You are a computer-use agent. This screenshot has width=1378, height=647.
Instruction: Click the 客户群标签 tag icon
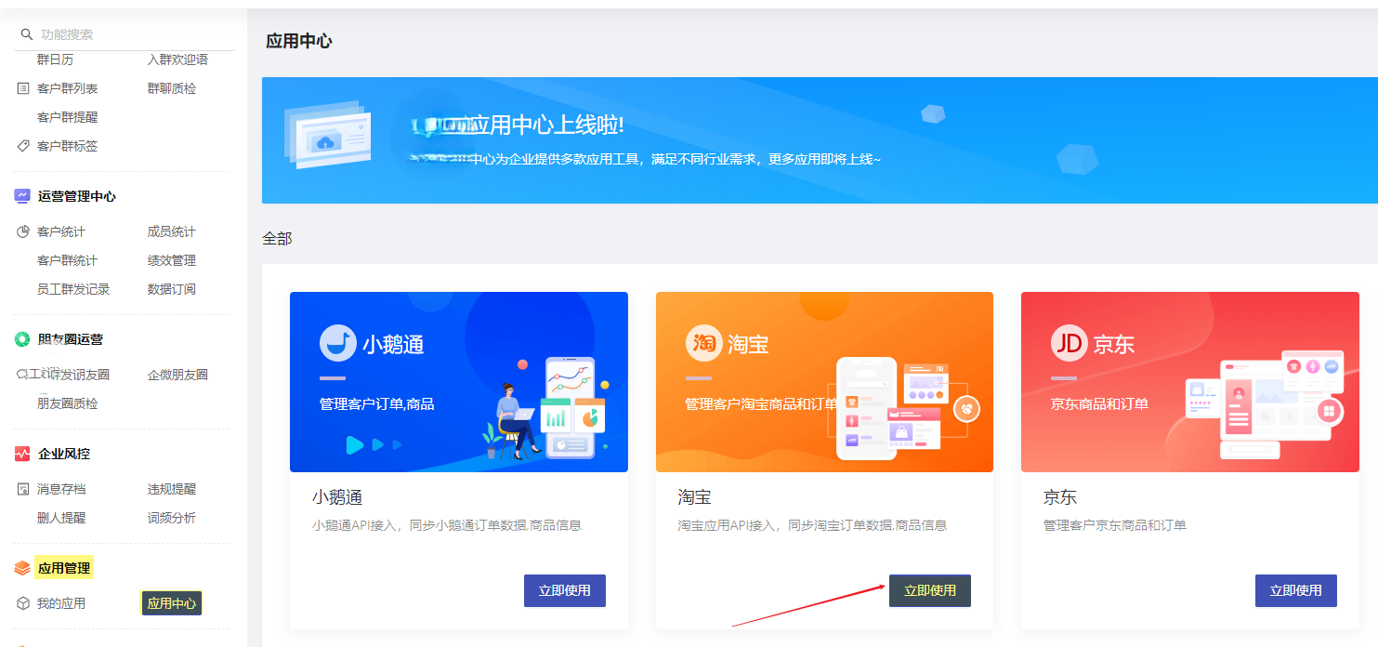23,146
